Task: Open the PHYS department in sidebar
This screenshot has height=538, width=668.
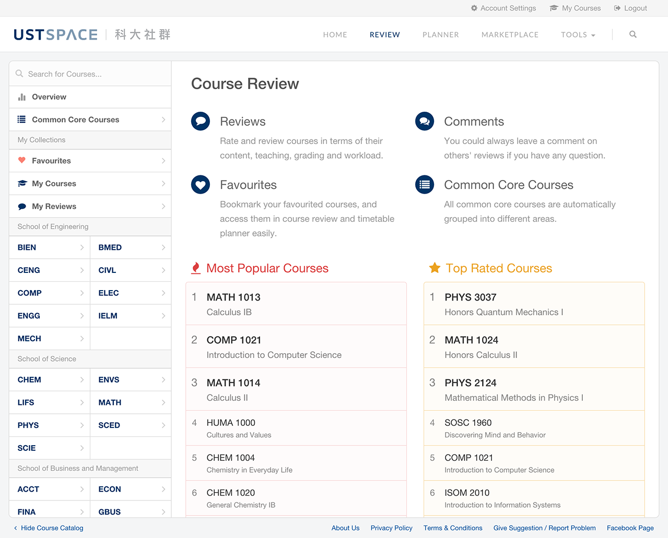Action: (x=50, y=425)
